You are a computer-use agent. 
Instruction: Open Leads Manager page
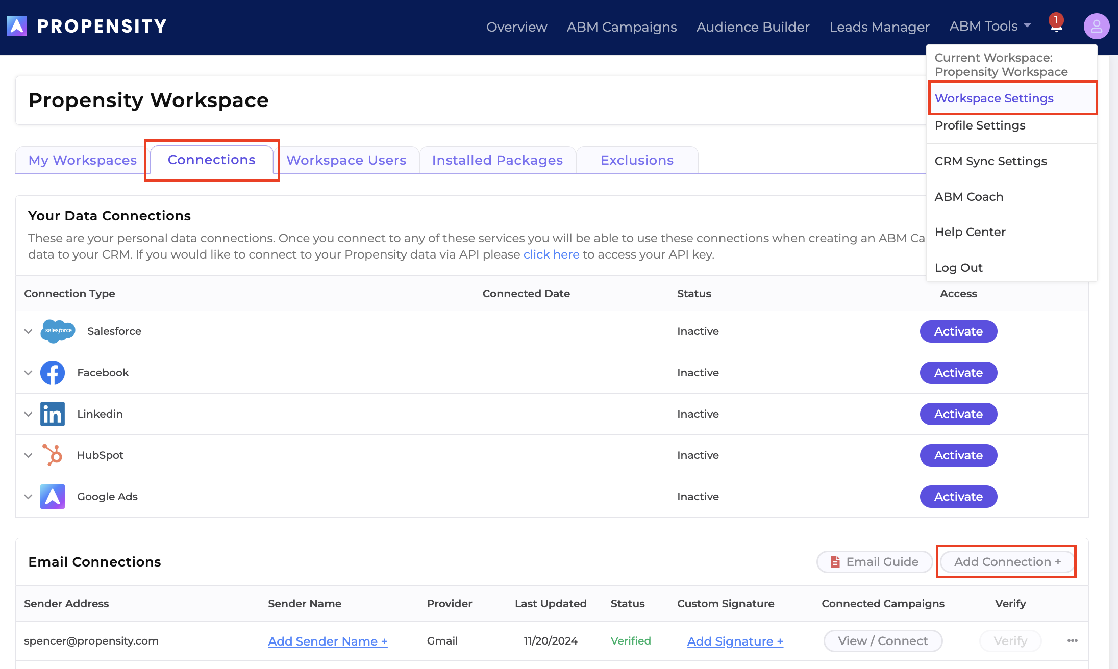pos(879,27)
